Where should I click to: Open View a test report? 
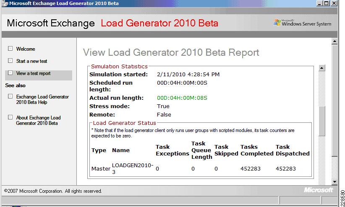(x=33, y=73)
